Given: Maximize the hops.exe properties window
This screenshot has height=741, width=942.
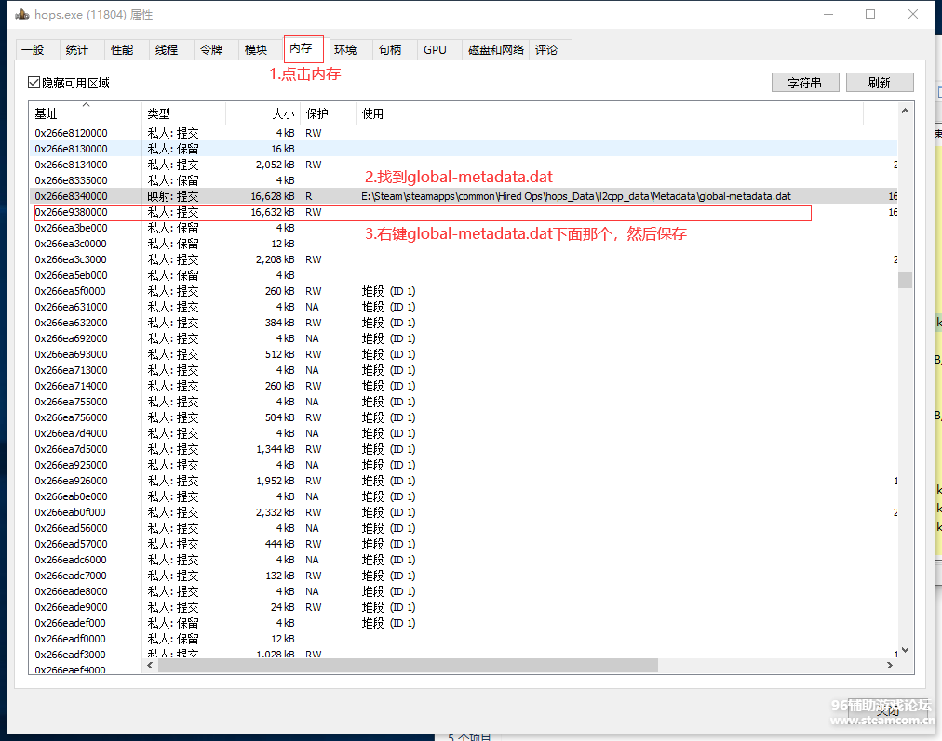Looking at the screenshot, I should 870,15.
